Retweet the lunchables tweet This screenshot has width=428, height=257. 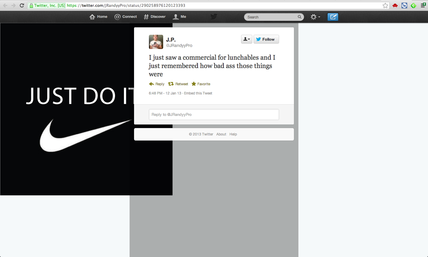pyautogui.click(x=178, y=84)
